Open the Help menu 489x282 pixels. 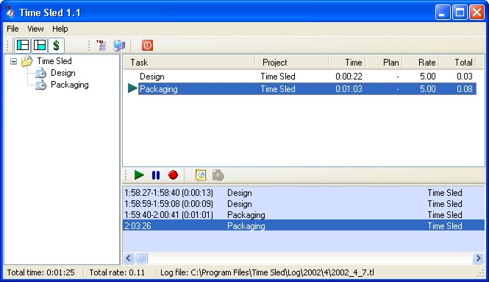[x=60, y=29]
